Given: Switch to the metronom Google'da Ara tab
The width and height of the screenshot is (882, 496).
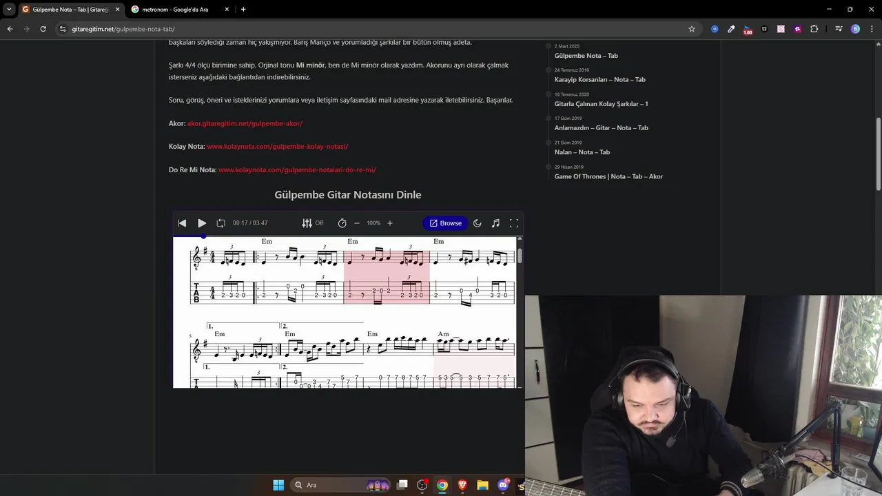Looking at the screenshot, I should [x=175, y=10].
